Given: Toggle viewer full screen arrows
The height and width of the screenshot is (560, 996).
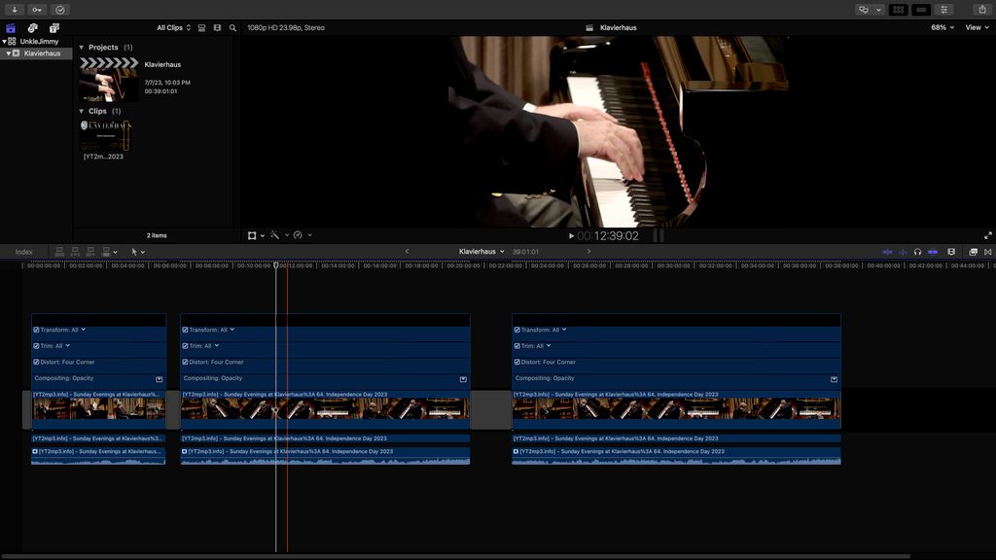Looking at the screenshot, I should (988, 235).
